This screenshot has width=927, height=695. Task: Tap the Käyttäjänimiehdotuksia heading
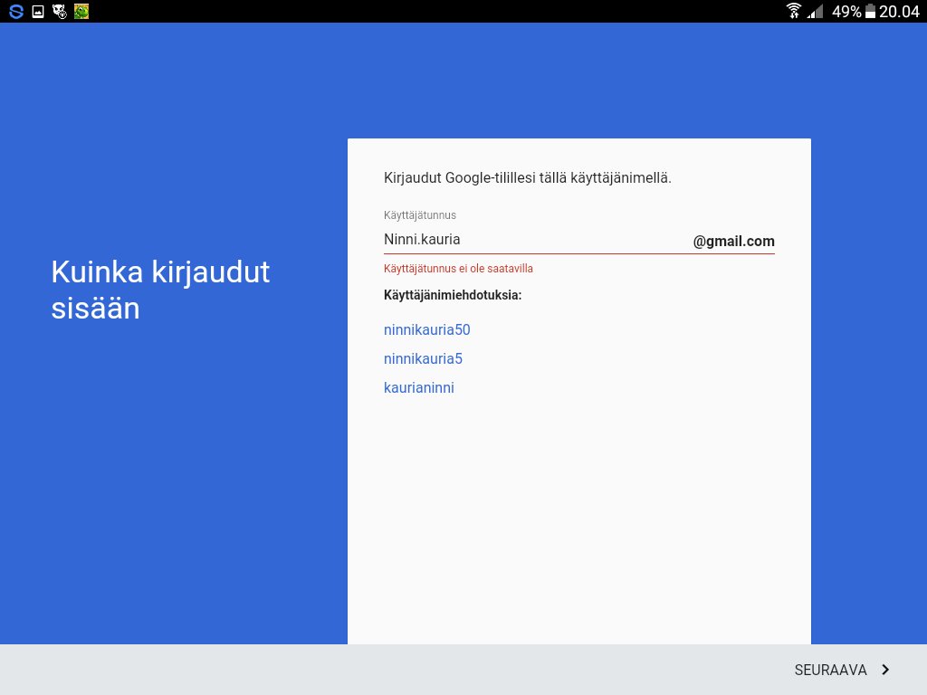pyautogui.click(x=453, y=295)
